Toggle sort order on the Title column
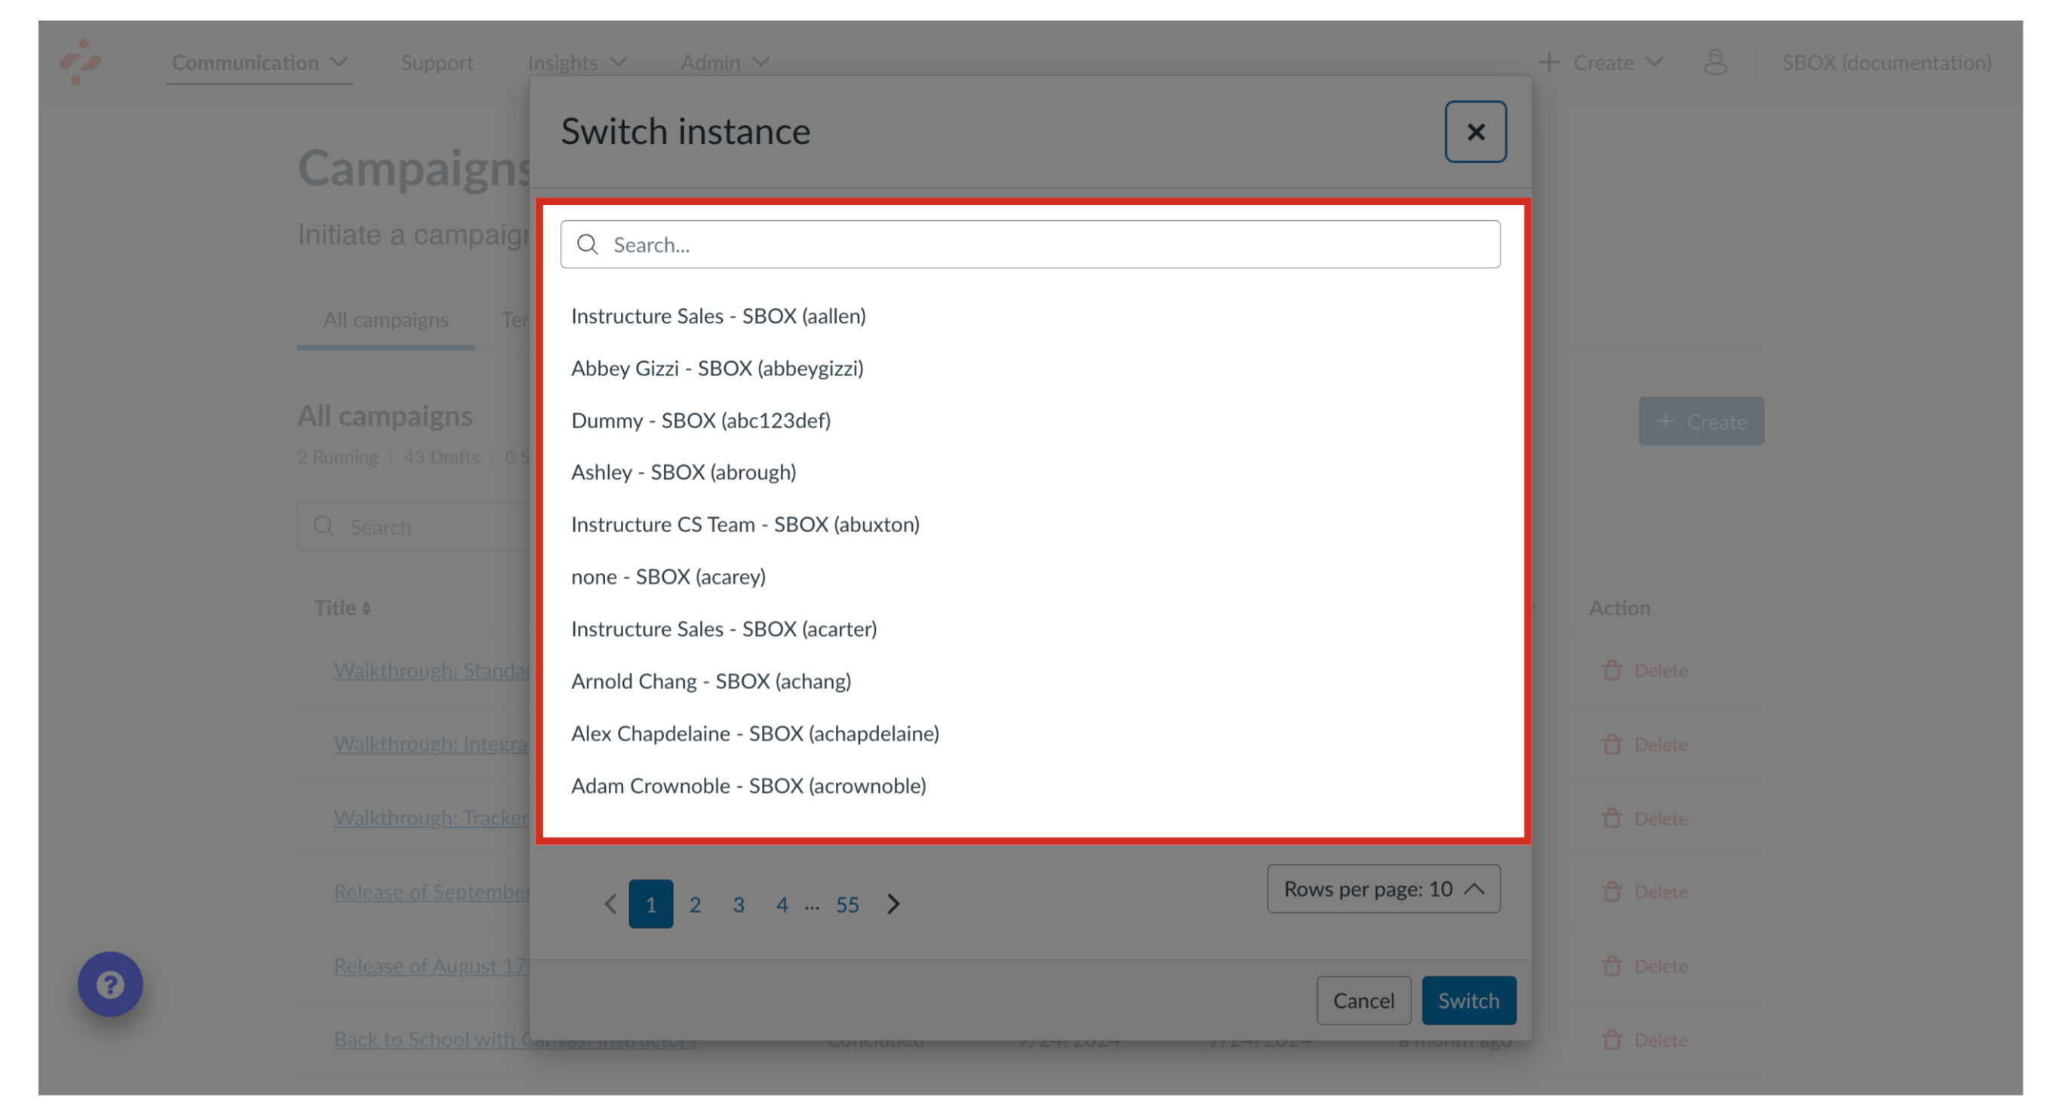This screenshot has width=2061, height=1115. [x=367, y=608]
